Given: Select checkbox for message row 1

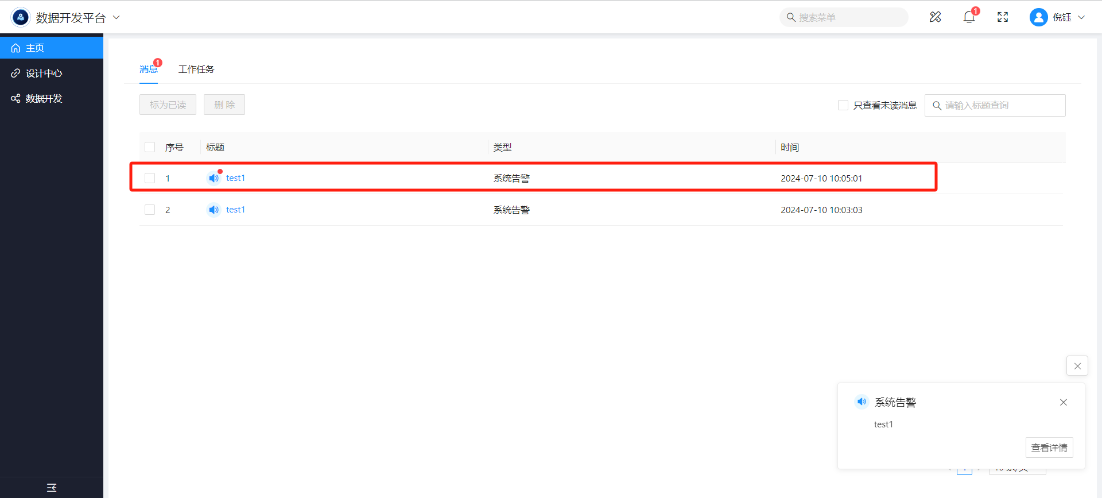Looking at the screenshot, I should 150,178.
